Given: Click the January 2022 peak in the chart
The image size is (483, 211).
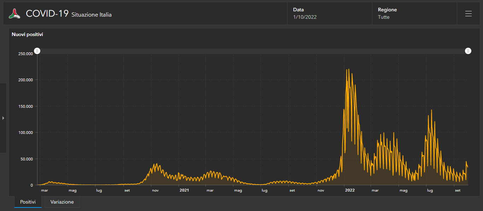Looking at the screenshot, I should coord(349,70).
